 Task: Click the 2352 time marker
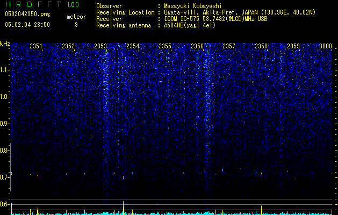(x=68, y=46)
